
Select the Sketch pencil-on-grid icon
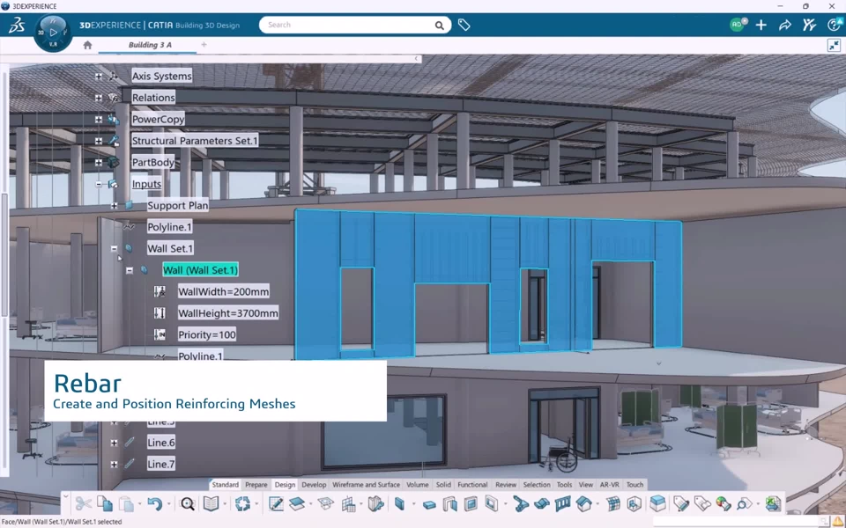pyautogui.click(x=276, y=503)
